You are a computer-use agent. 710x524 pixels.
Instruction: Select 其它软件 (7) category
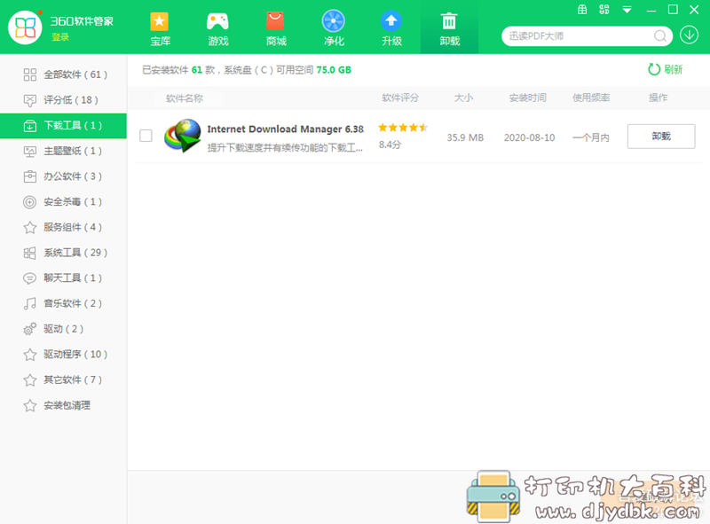(x=63, y=379)
